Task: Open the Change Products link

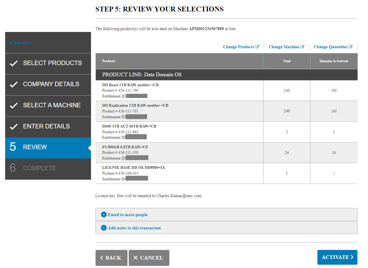Action: (x=239, y=47)
